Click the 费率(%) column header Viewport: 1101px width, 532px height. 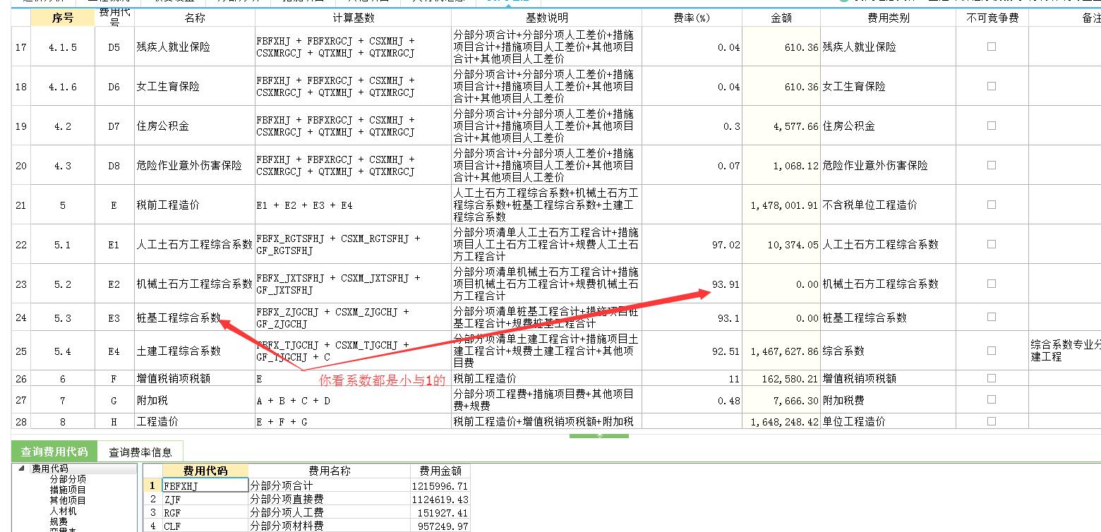[x=692, y=18]
